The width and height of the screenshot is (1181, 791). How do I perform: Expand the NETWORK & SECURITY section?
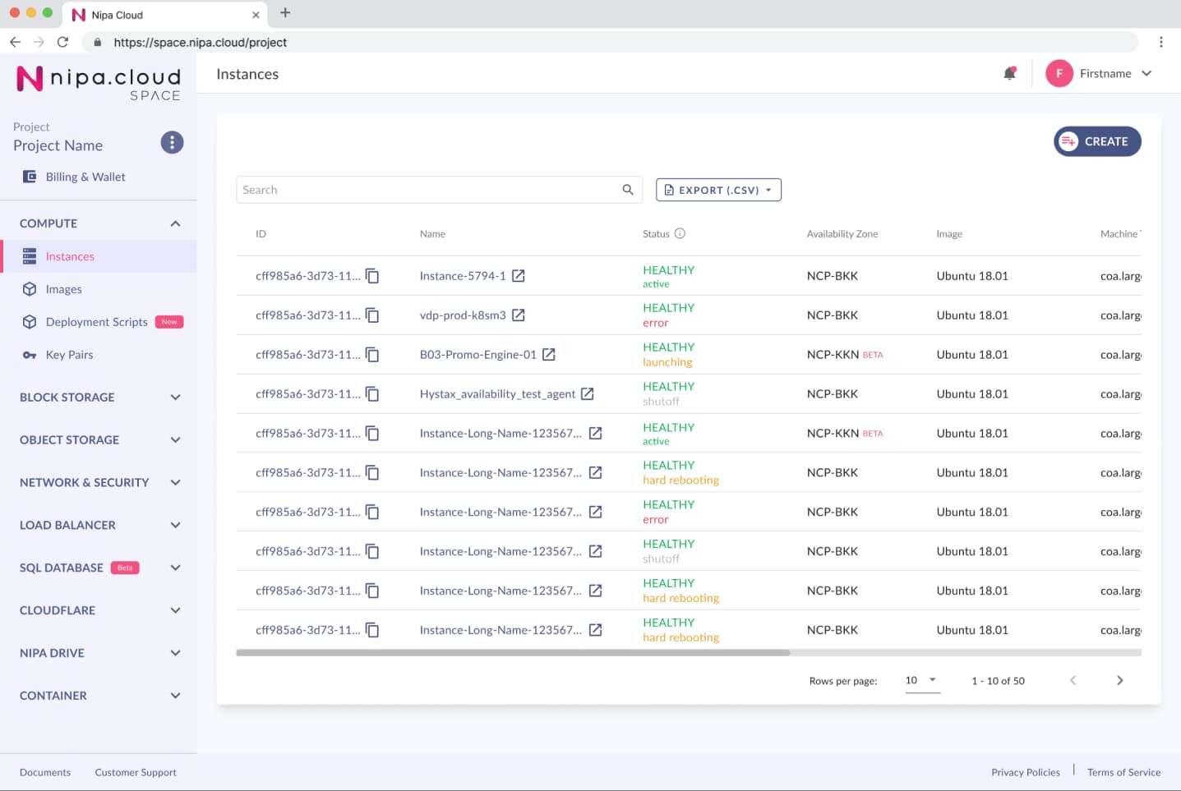coord(175,483)
